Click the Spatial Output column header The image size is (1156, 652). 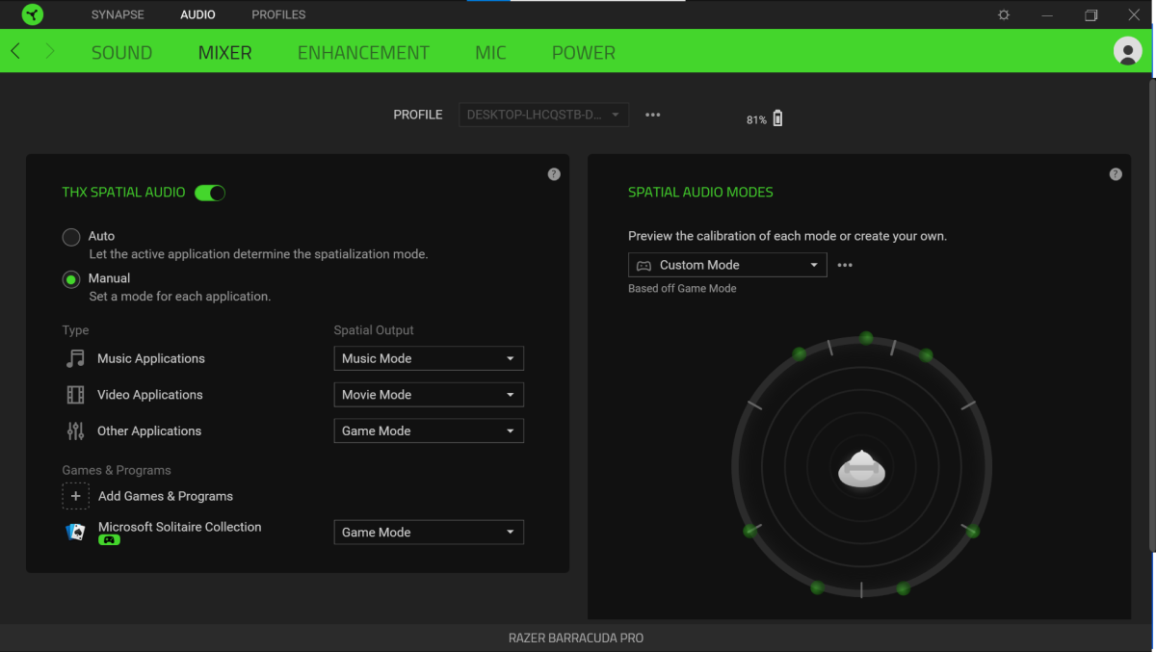pos(374,330)
